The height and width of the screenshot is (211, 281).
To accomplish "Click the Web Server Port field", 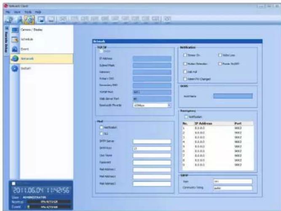I will click(x=152, y=99).
